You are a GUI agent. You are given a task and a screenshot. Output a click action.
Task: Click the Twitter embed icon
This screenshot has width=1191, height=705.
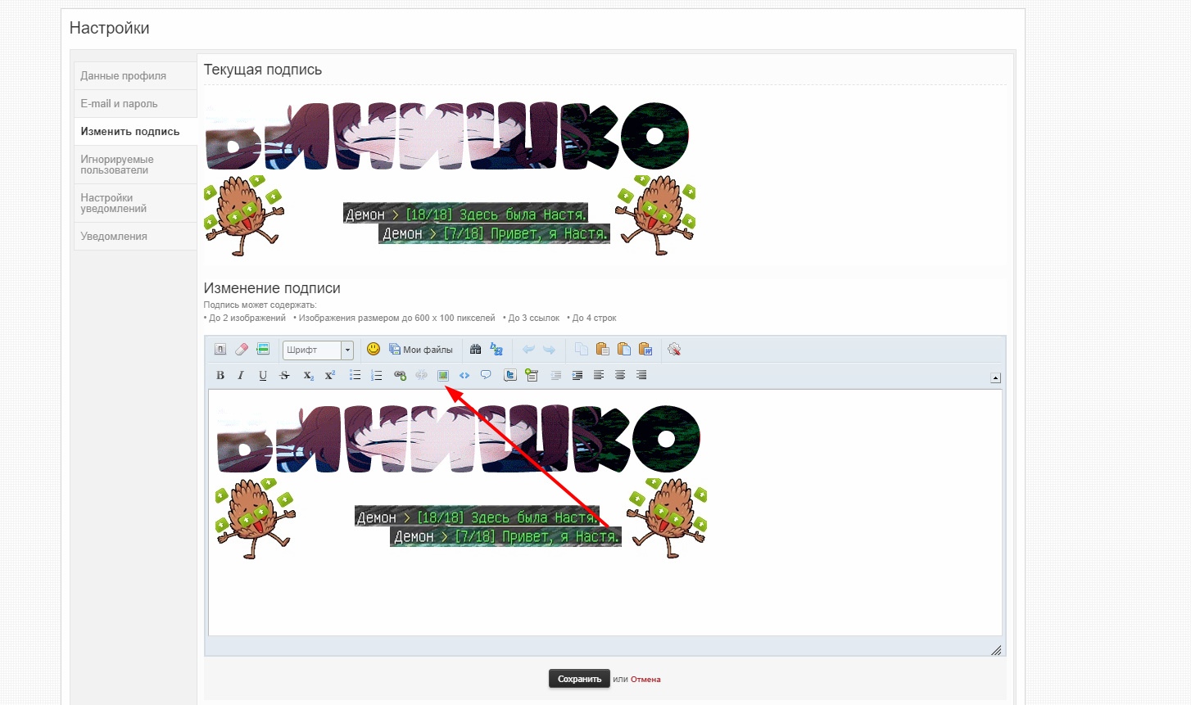[510, 375]
